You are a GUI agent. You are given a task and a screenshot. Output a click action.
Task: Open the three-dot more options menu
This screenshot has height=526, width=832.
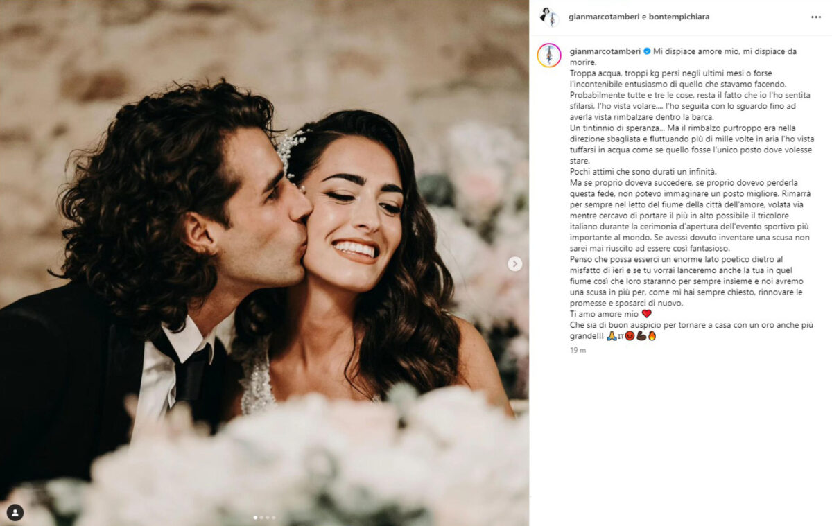pos(815,17)
